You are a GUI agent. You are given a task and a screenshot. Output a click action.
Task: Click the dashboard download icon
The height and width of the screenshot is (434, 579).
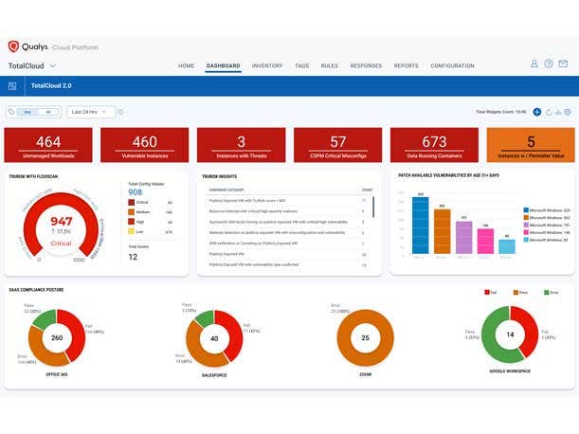(558, 112)
